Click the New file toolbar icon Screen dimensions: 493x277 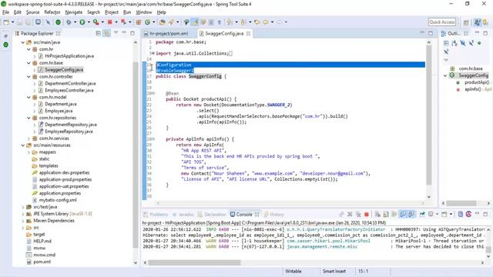pos(6,22)
